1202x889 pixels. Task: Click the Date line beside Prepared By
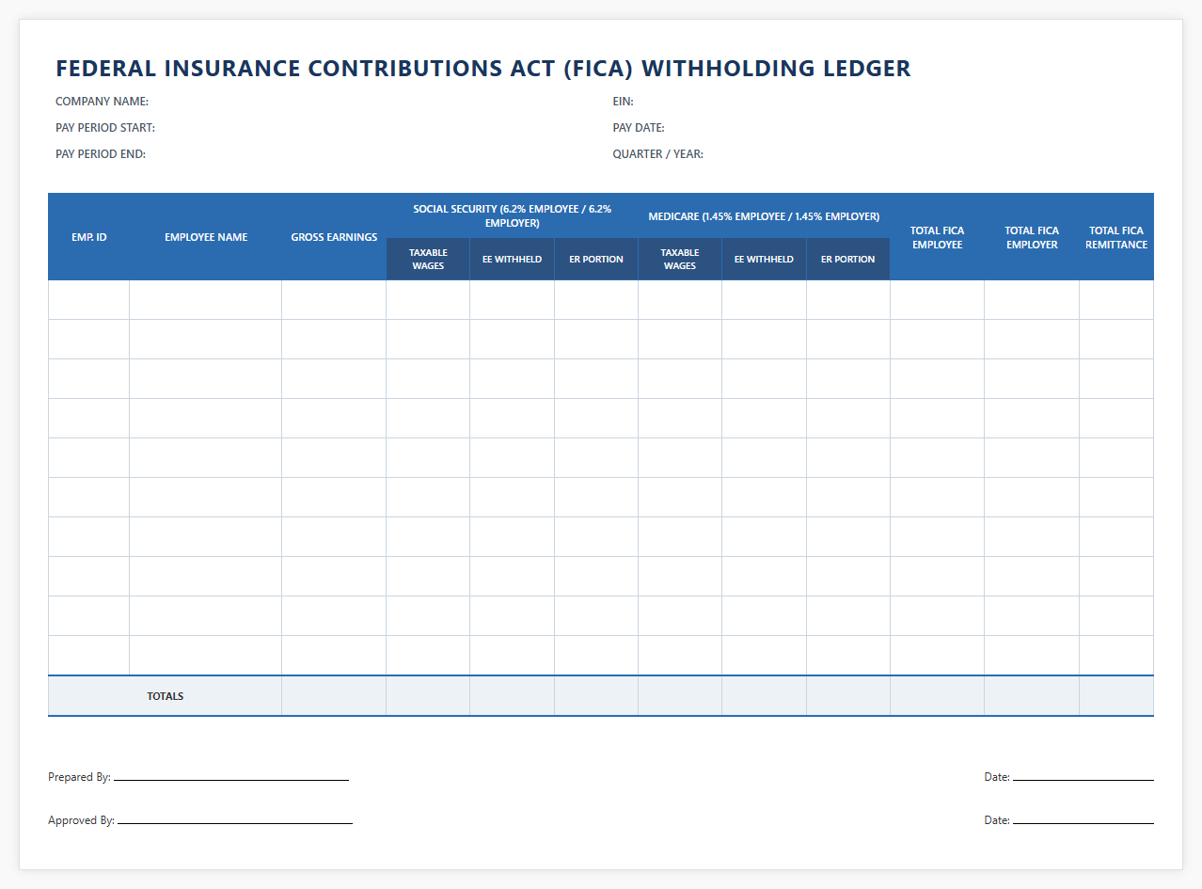tap(1083, 780)
